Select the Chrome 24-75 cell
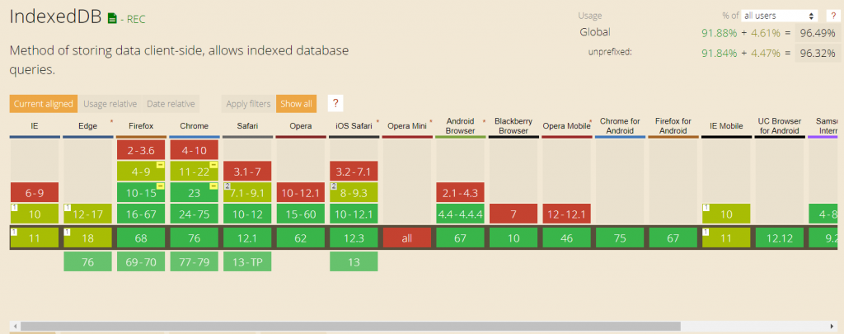This screenshot has width=844, height=334. click(195, 214)
